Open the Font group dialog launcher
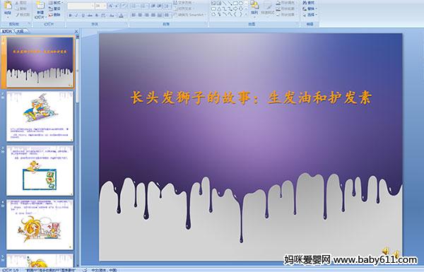Viewport: 424px width, 272px height. pos(126,23)
